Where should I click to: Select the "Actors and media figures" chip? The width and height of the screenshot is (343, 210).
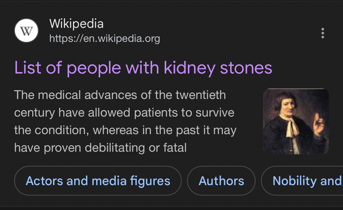point(98,181)
